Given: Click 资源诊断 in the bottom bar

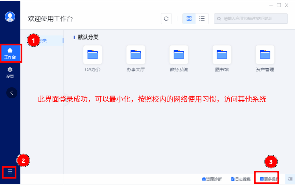Looking at the screenshot, I should point(212,179).
